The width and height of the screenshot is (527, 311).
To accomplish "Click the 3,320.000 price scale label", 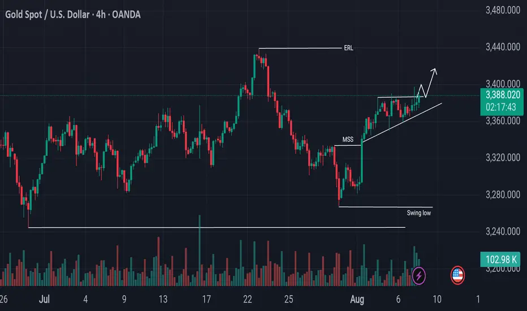I will point(503,157).
